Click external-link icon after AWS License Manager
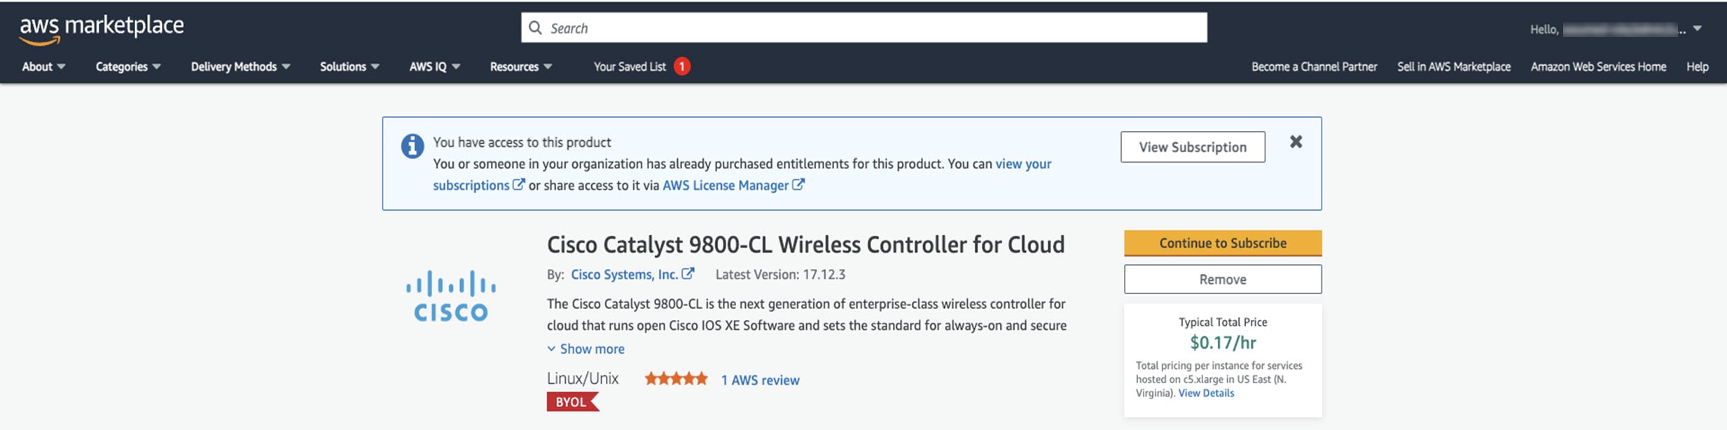1727x430 pixels. 798,185
